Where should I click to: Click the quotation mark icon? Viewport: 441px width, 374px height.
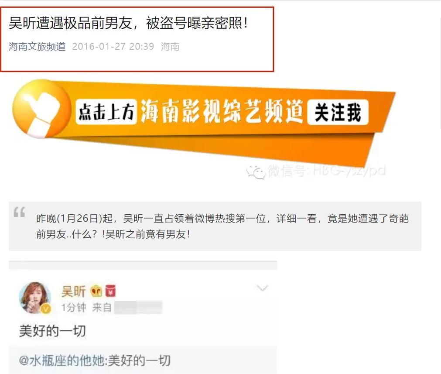pyautogui.click(x=19, y=212)
